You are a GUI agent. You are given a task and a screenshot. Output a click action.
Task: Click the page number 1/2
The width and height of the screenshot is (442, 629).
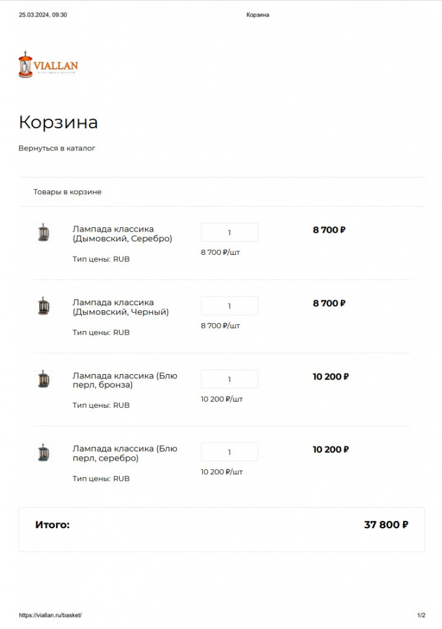click(x=422, y=612)
